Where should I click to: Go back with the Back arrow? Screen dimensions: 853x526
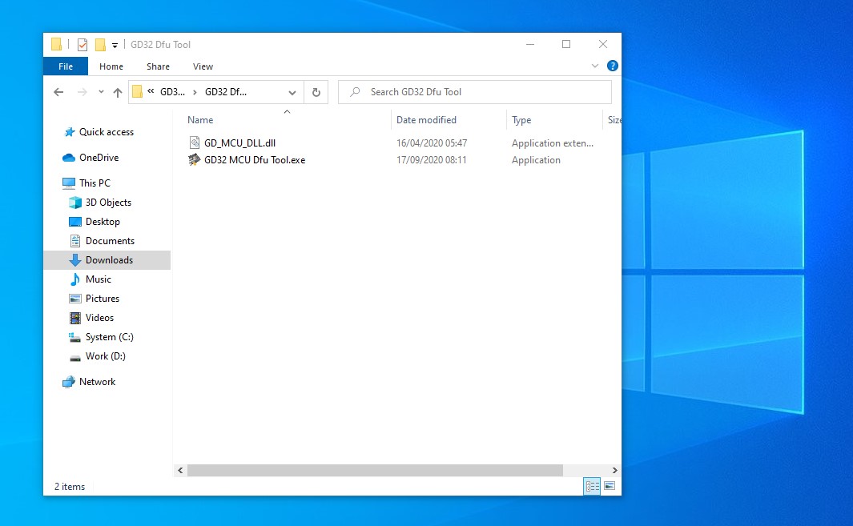tap(58, 92)
